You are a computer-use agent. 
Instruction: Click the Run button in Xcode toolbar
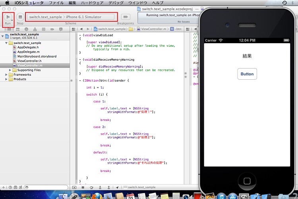point(8,17)
